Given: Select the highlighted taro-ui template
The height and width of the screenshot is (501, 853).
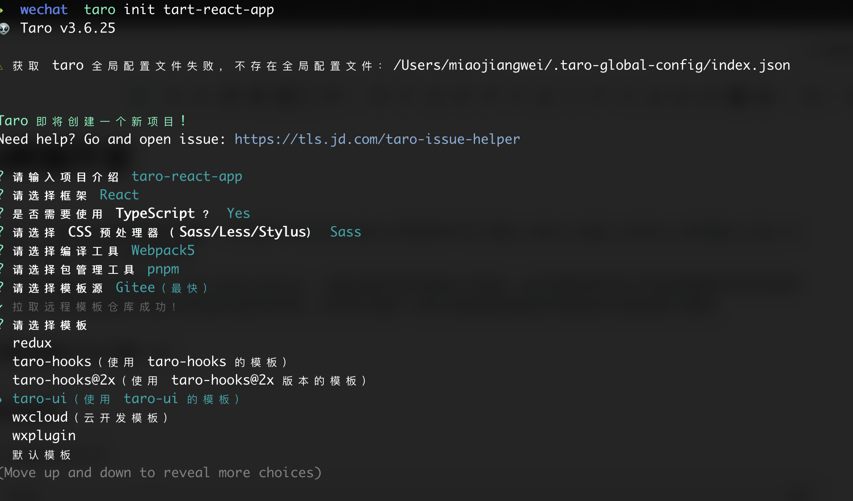Looking at the screenshot, I should tap(126, 399).
